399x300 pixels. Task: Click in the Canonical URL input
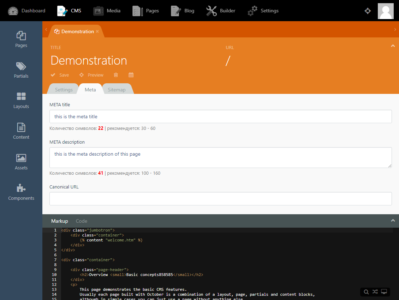221,199
